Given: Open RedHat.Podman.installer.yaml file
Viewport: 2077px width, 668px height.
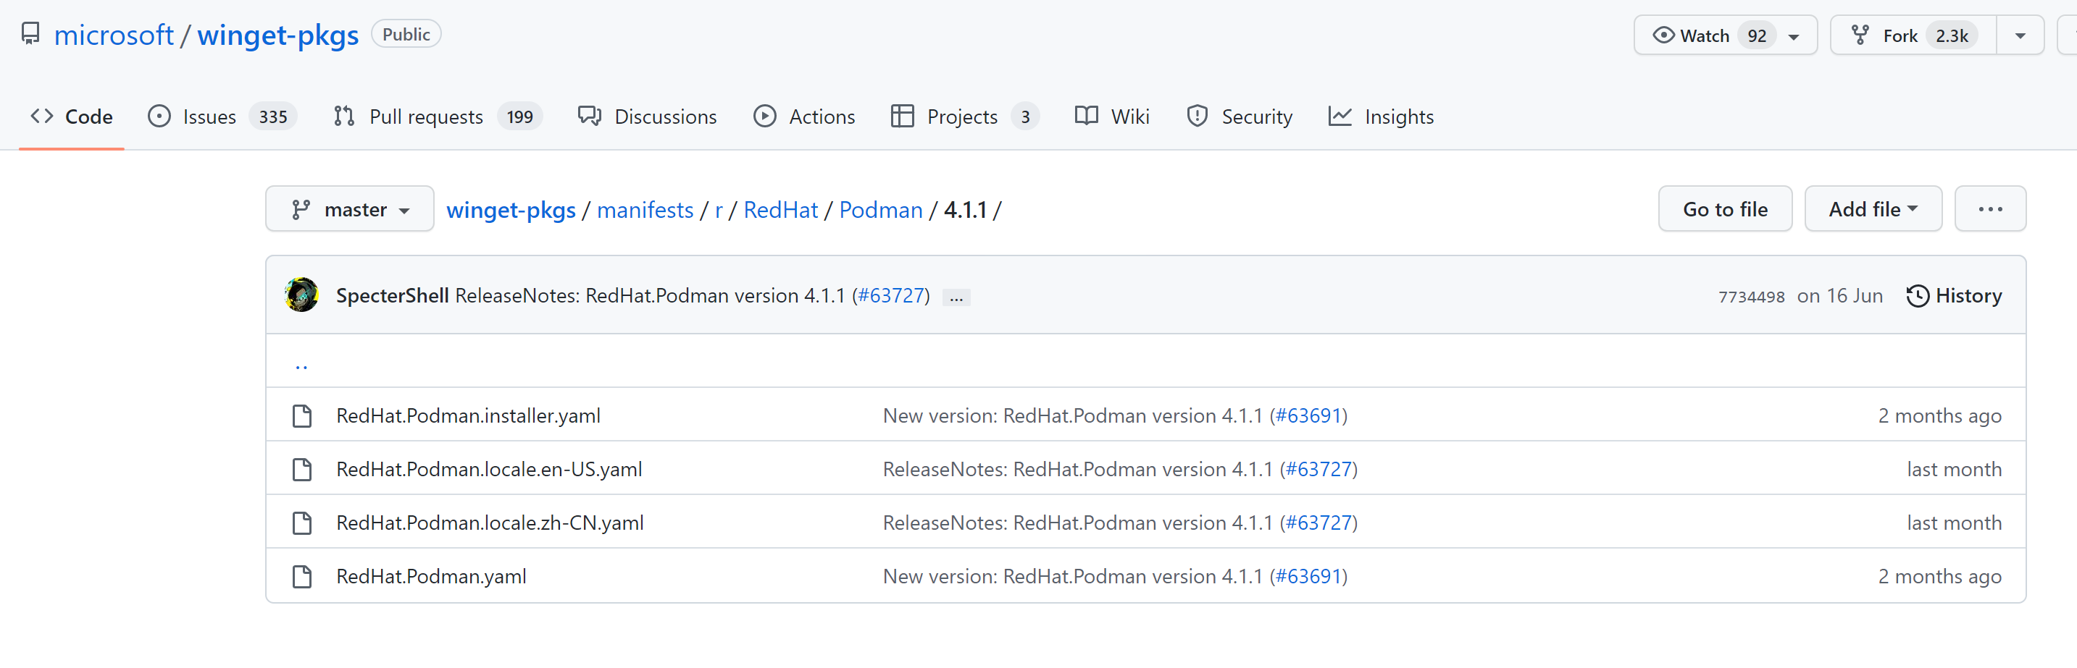Looking at the screenshot, I should point(469,416).
